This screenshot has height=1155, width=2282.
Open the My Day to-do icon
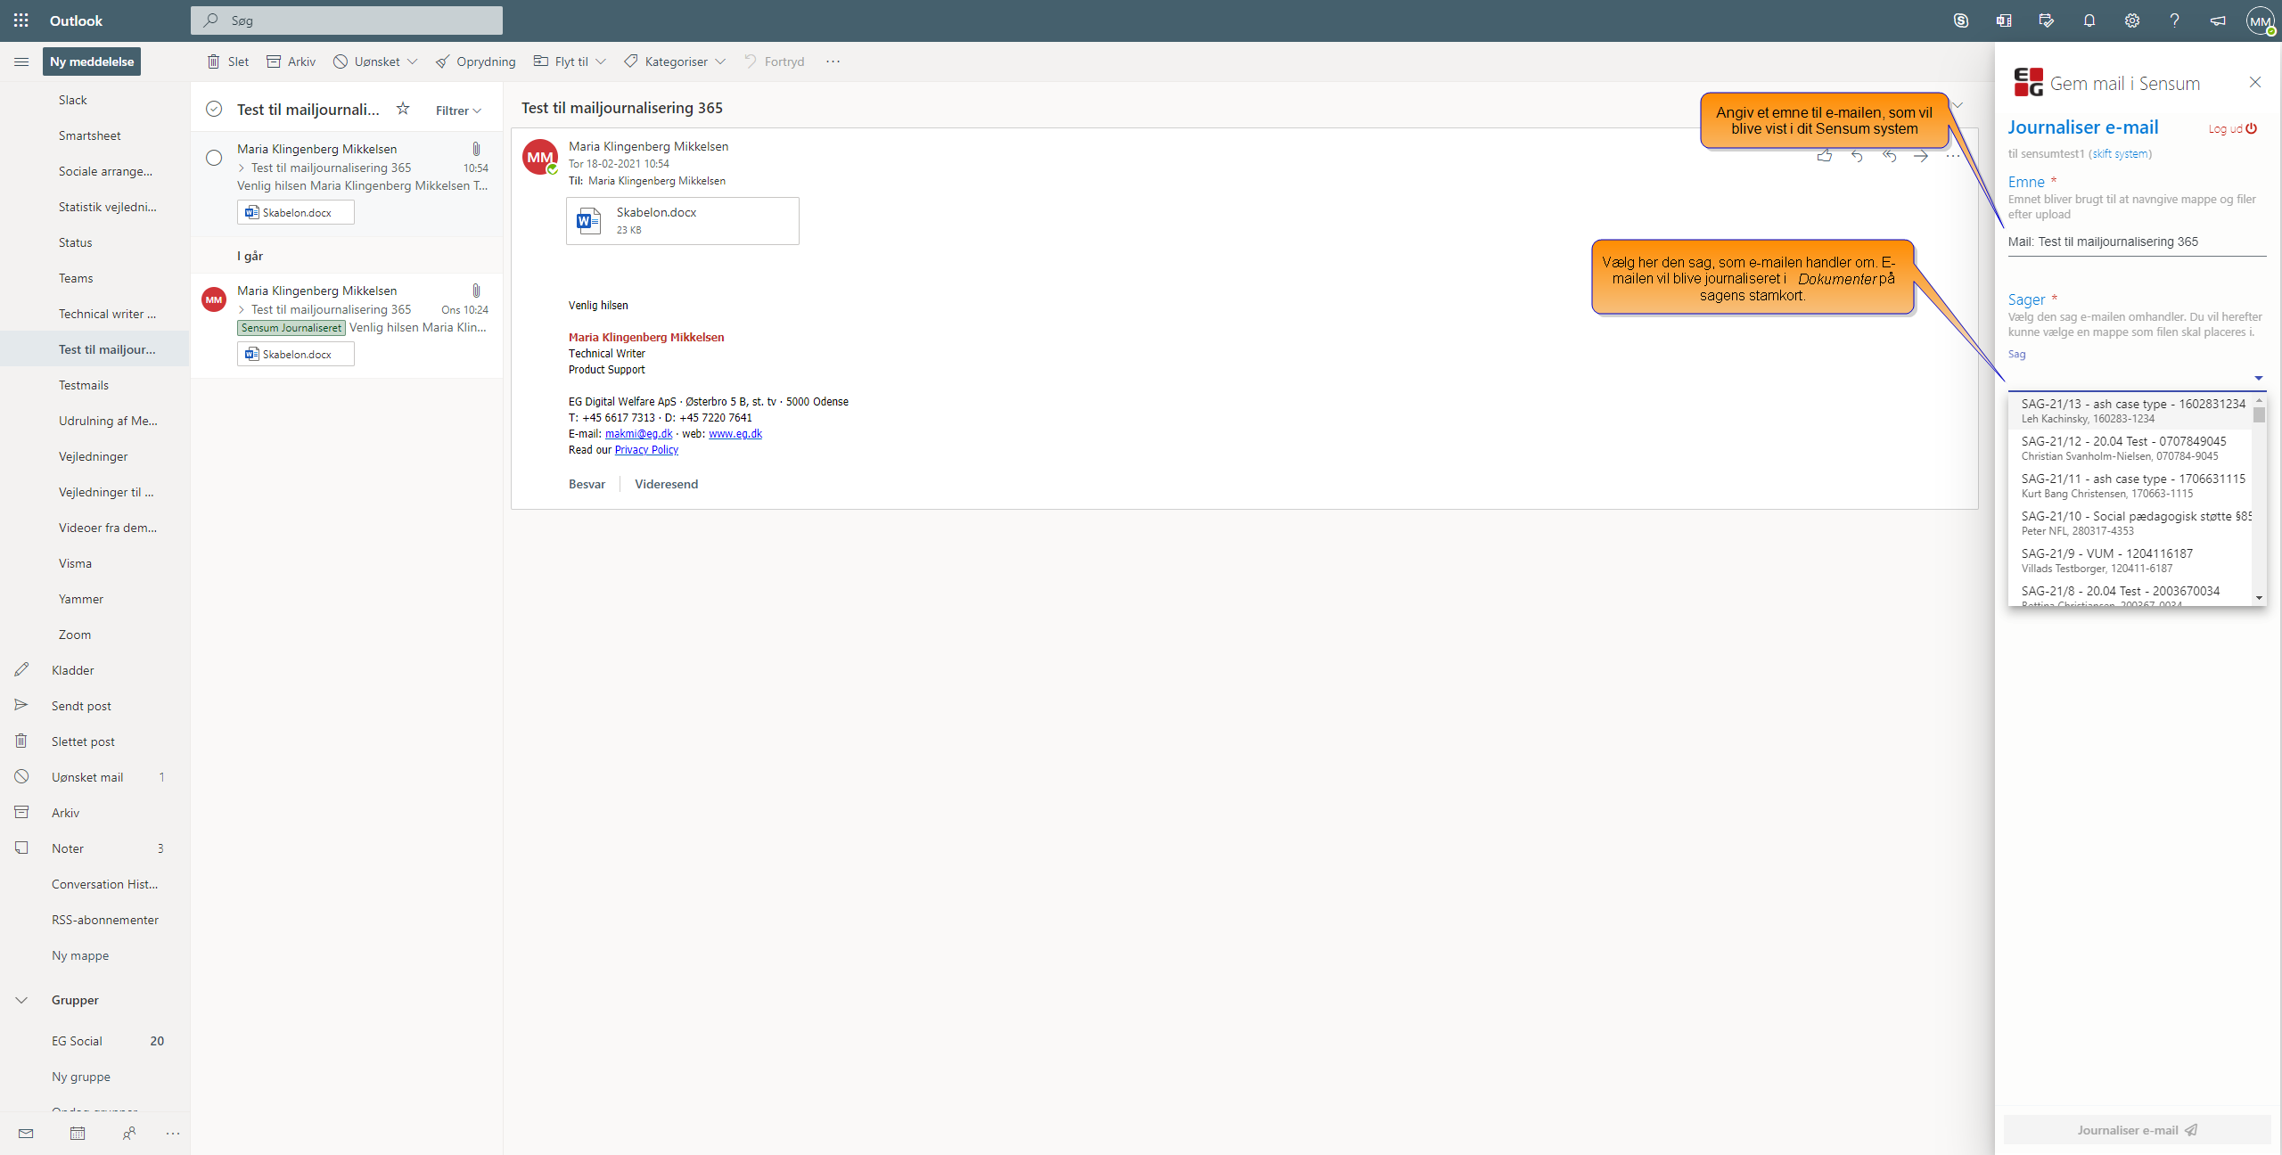coord(2047,20)
